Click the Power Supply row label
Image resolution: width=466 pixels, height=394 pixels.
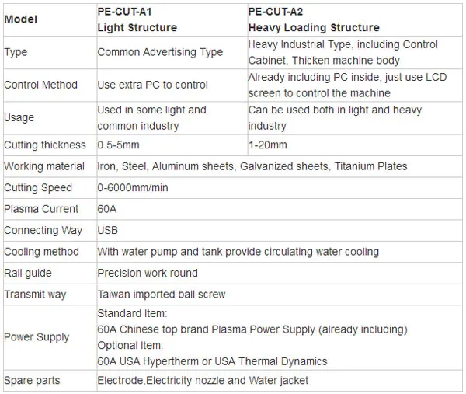point(37,337)
